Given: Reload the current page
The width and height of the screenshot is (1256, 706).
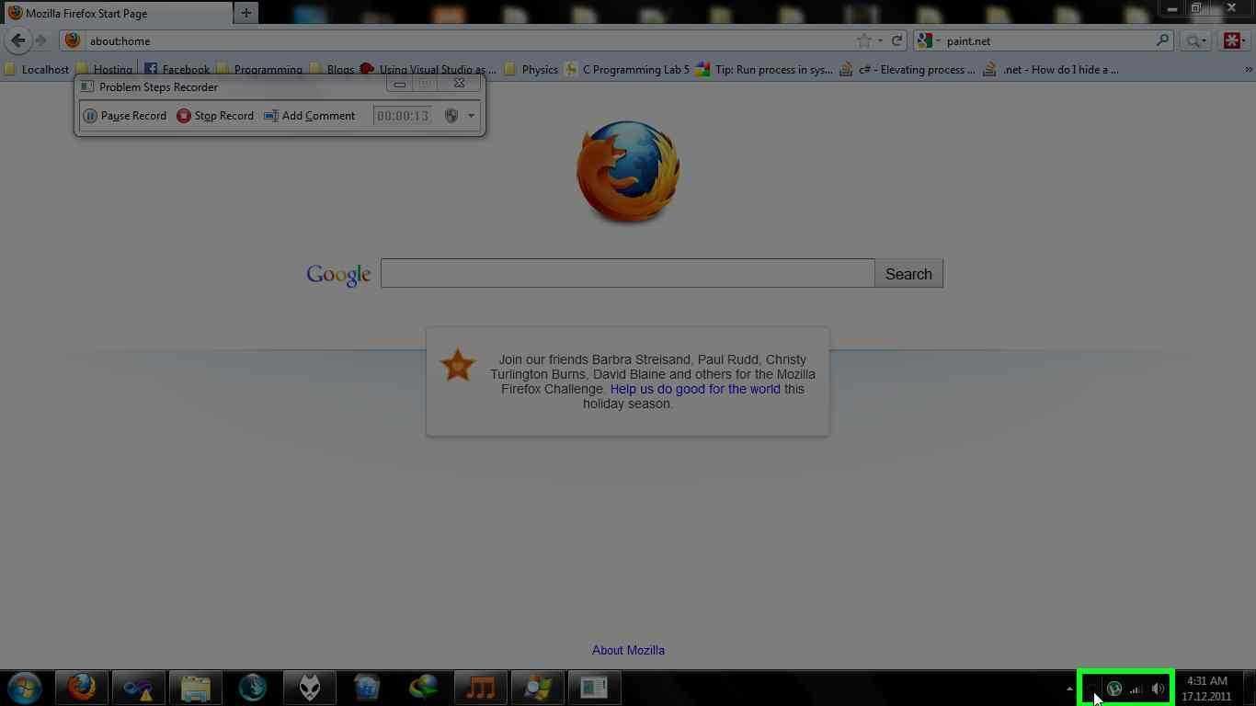Looking at the screenshot, I should (x=896, y=40).
